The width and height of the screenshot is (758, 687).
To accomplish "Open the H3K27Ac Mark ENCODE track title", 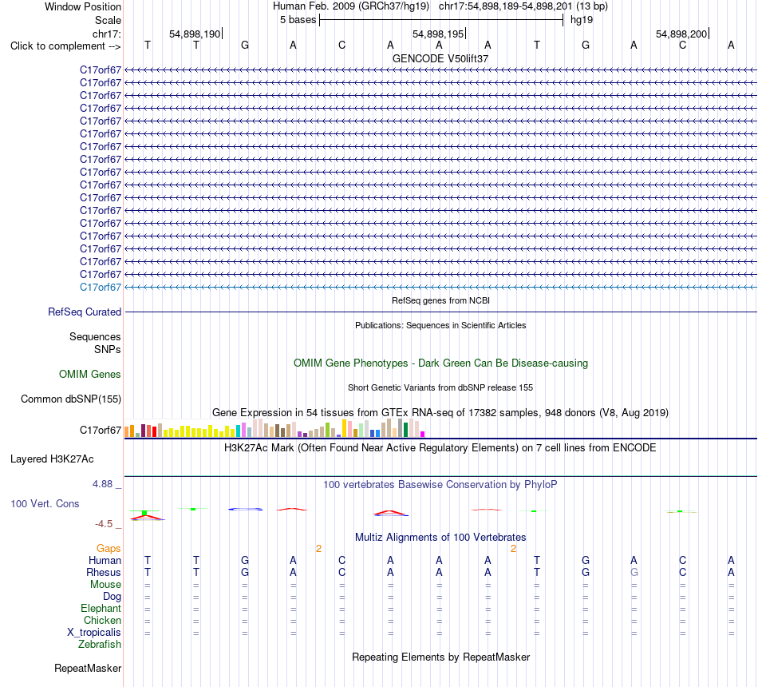I will 440,448.
